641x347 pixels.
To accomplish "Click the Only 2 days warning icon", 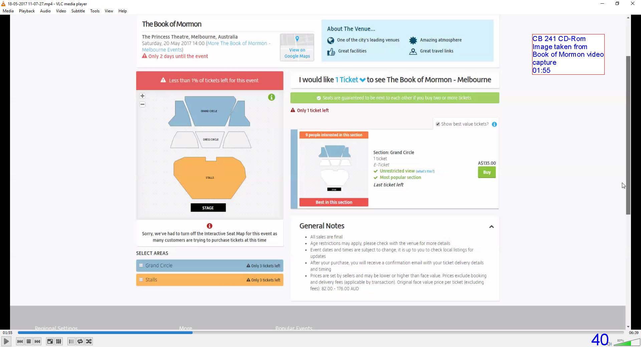I will pyautogui.click(x=145, y=56).
